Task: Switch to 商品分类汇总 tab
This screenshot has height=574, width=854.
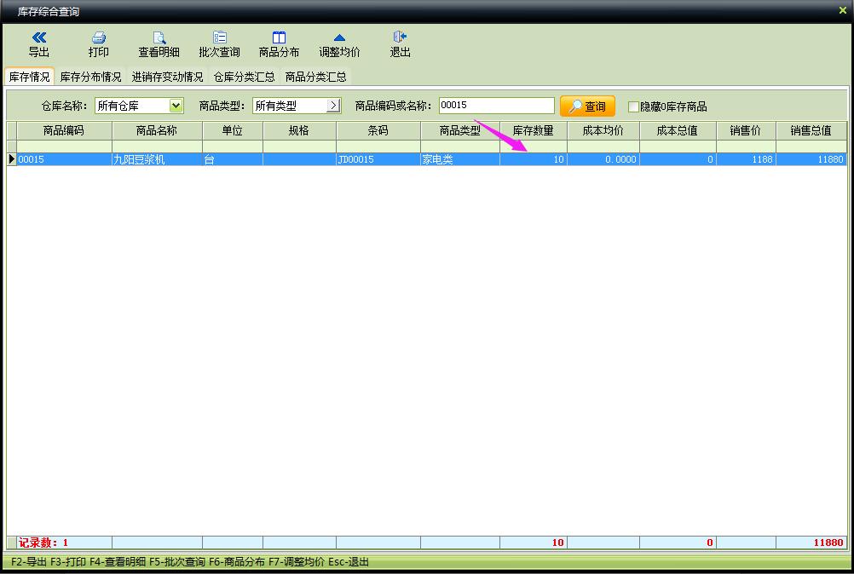Action: [x=316, y=77]
